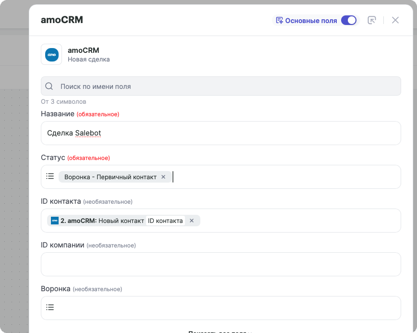
Task: Click the amoCRM round logo icon
Action: coord(51,54)
